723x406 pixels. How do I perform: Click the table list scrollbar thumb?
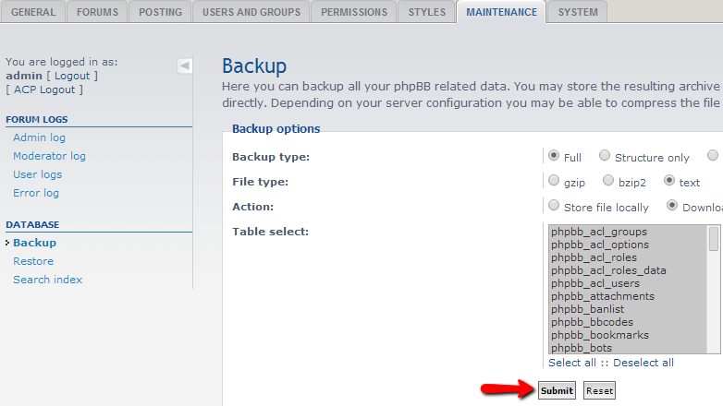[x=714, y=238]
